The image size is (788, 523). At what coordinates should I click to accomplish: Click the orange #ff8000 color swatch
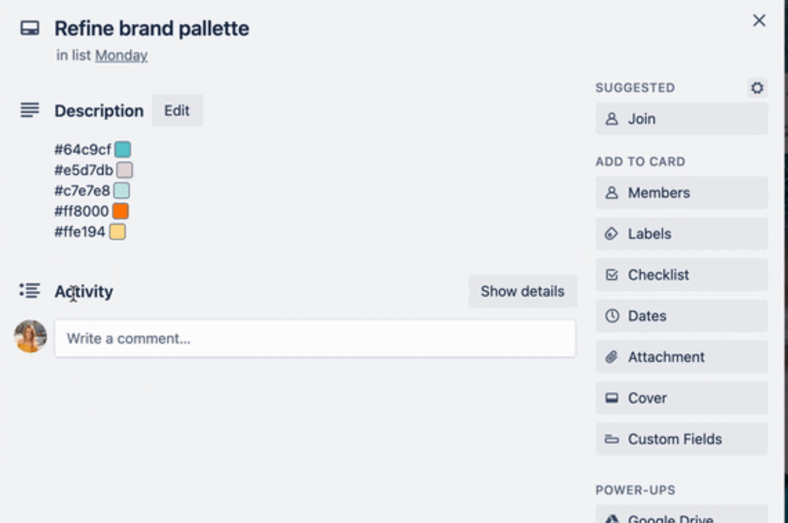[121, 211]
